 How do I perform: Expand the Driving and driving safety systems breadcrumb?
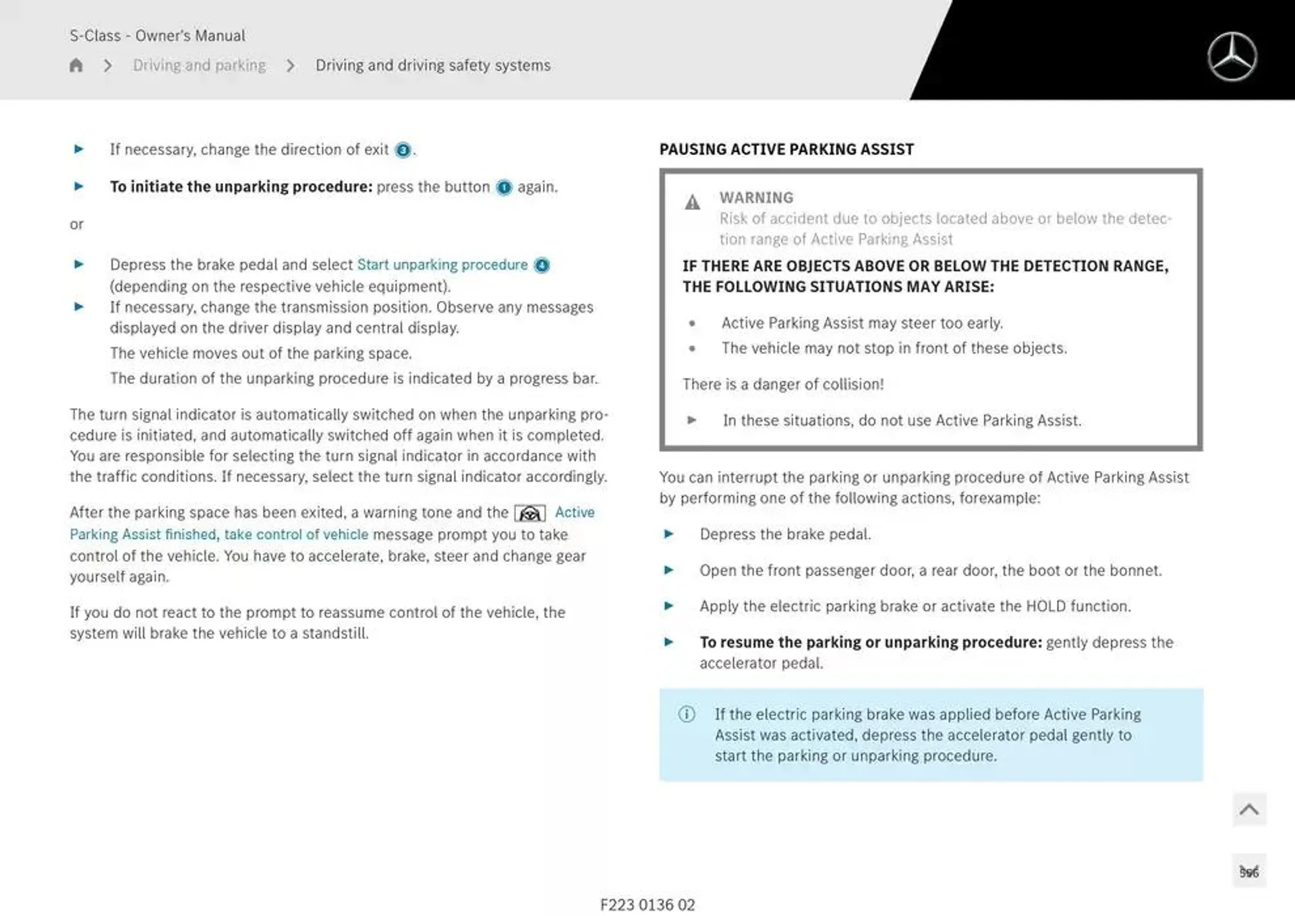pos(432,65)
